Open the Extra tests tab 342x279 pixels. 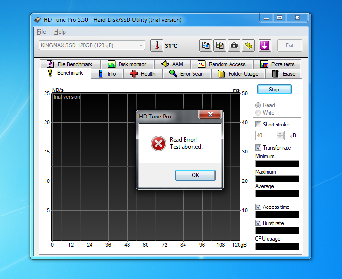coord(277,64)
